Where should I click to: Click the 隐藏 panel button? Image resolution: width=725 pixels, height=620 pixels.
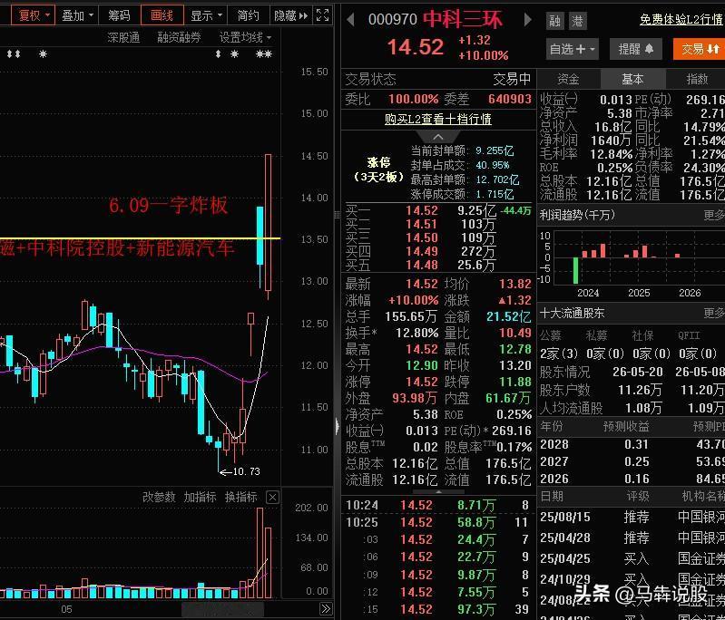[x=290, y=15]
